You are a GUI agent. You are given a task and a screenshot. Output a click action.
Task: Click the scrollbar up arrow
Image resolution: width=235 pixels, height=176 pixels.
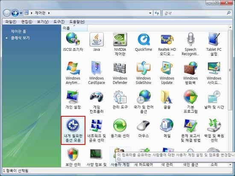click(230, 27)
